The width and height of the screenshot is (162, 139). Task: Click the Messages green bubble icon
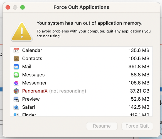click(16, 75)
